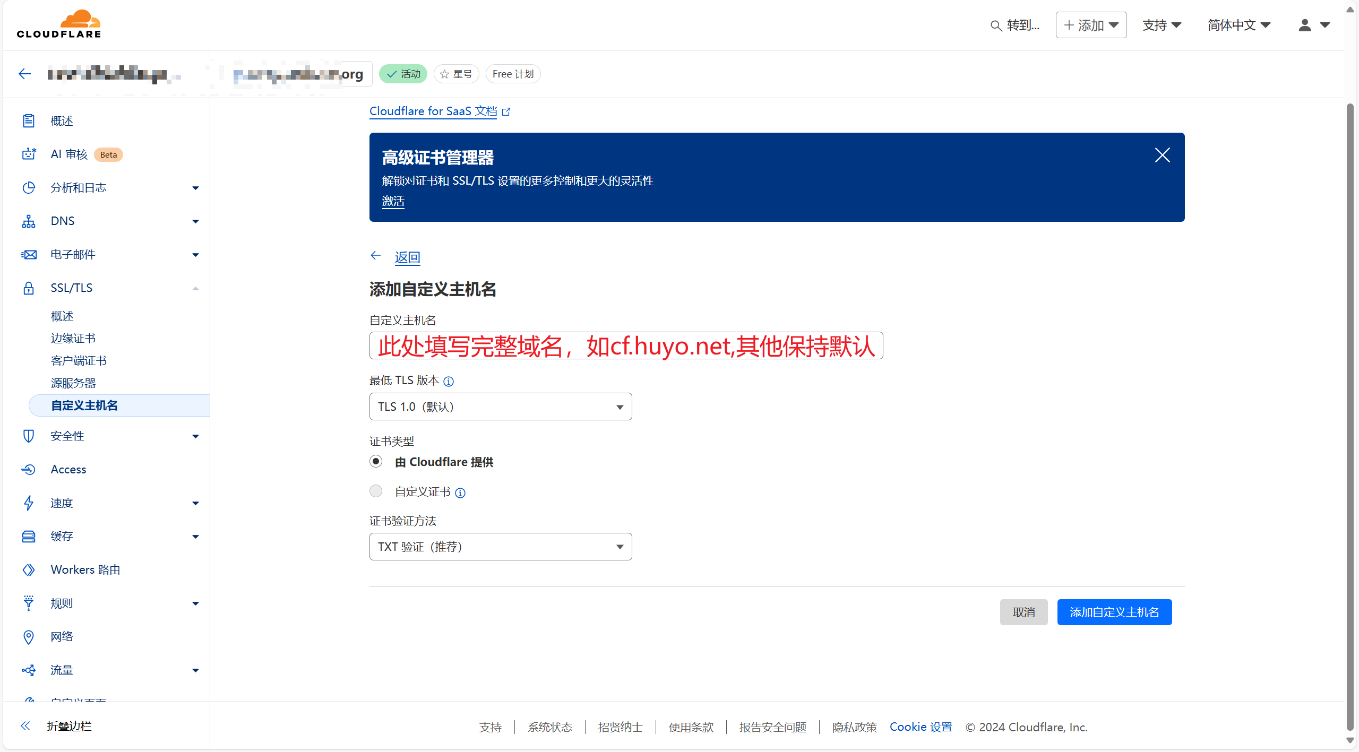The width and height of the screenshot is (1359, 752).
Task: Click the external link icon after SaaS docs
Action: tap(506, 111)
